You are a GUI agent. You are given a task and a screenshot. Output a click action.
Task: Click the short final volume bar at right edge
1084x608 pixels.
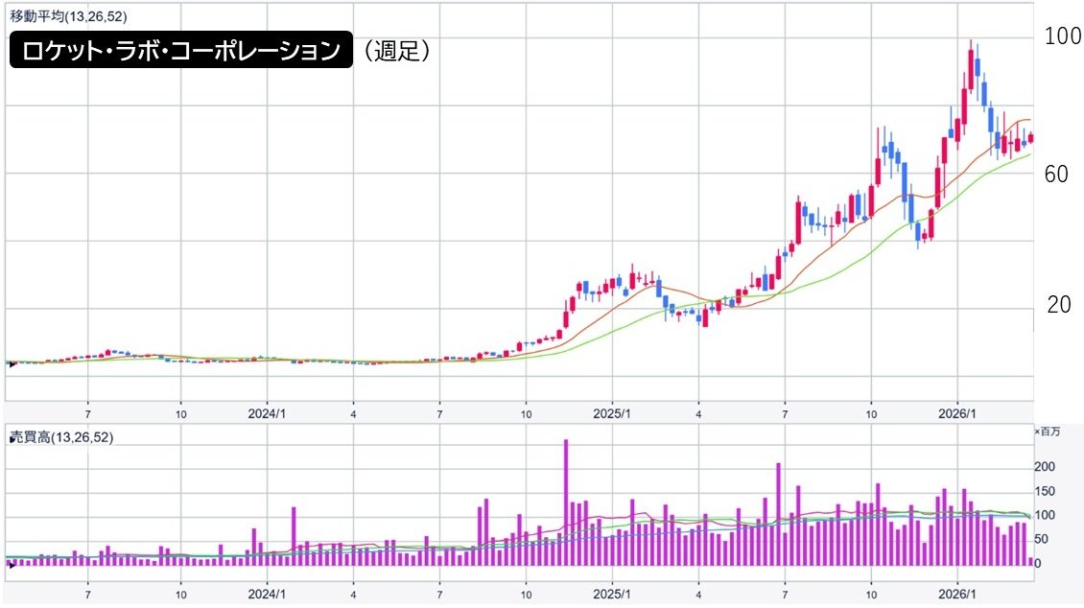[1031, 561]
